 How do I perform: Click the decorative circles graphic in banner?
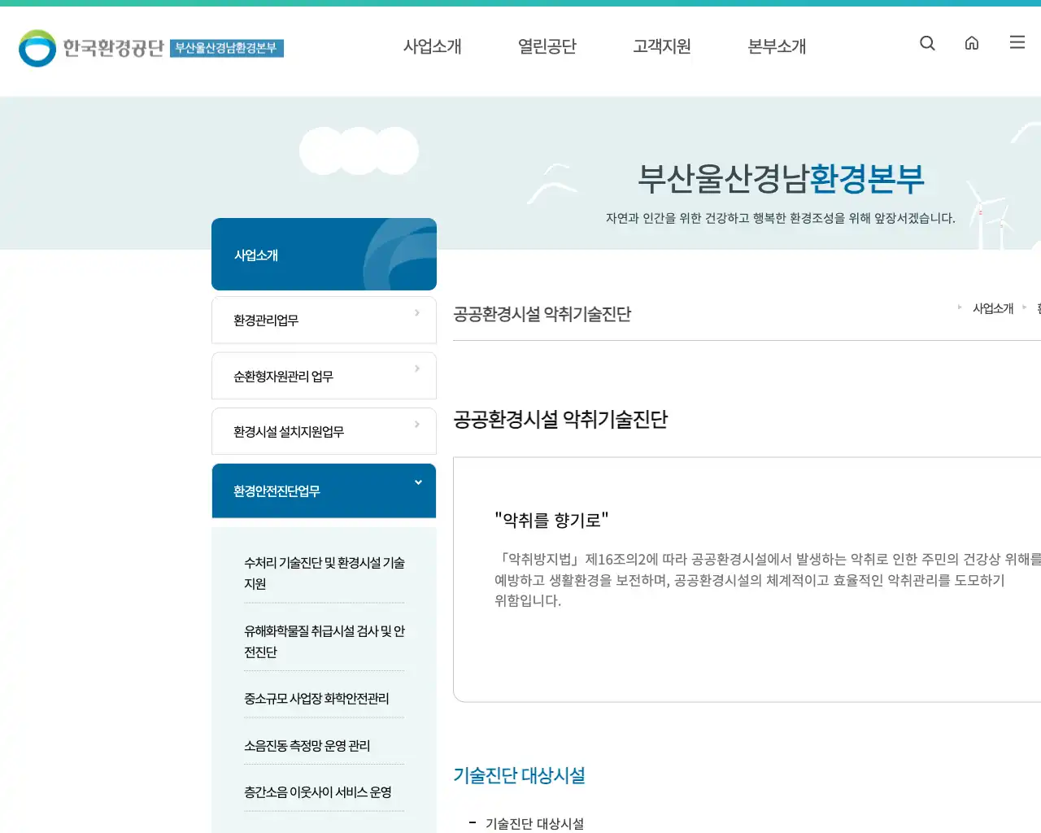pyautogui.click(x=359, y=150)
